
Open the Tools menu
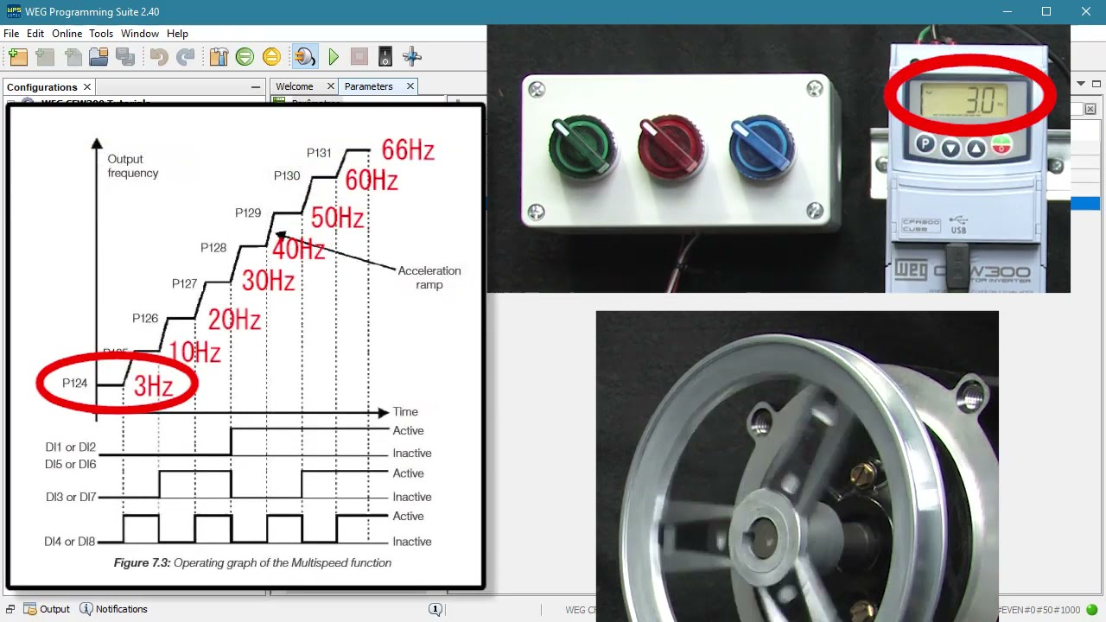tap(101, 34)
